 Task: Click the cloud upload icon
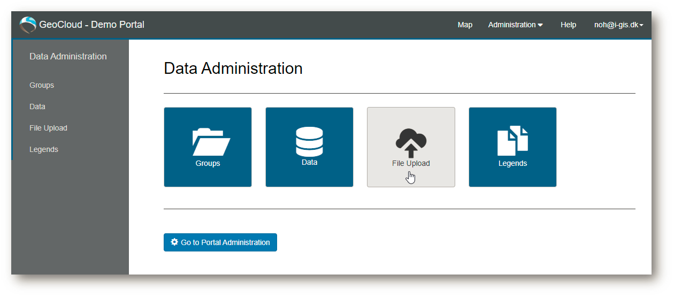[411, 142]
